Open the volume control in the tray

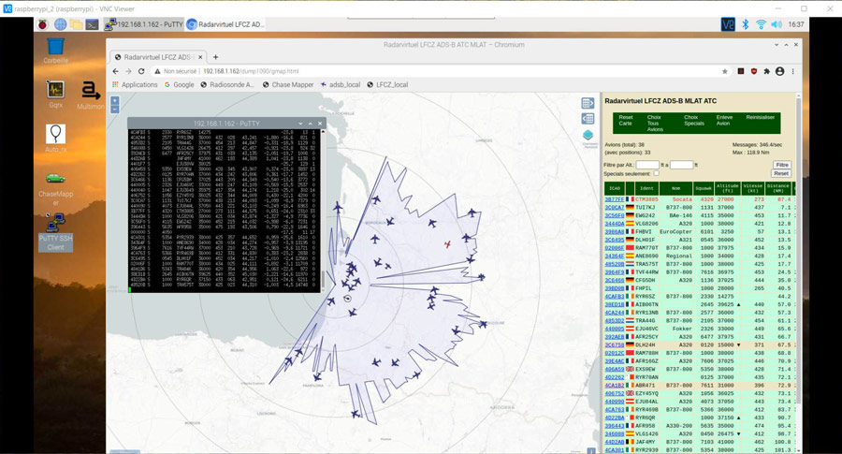click(777, 24)
